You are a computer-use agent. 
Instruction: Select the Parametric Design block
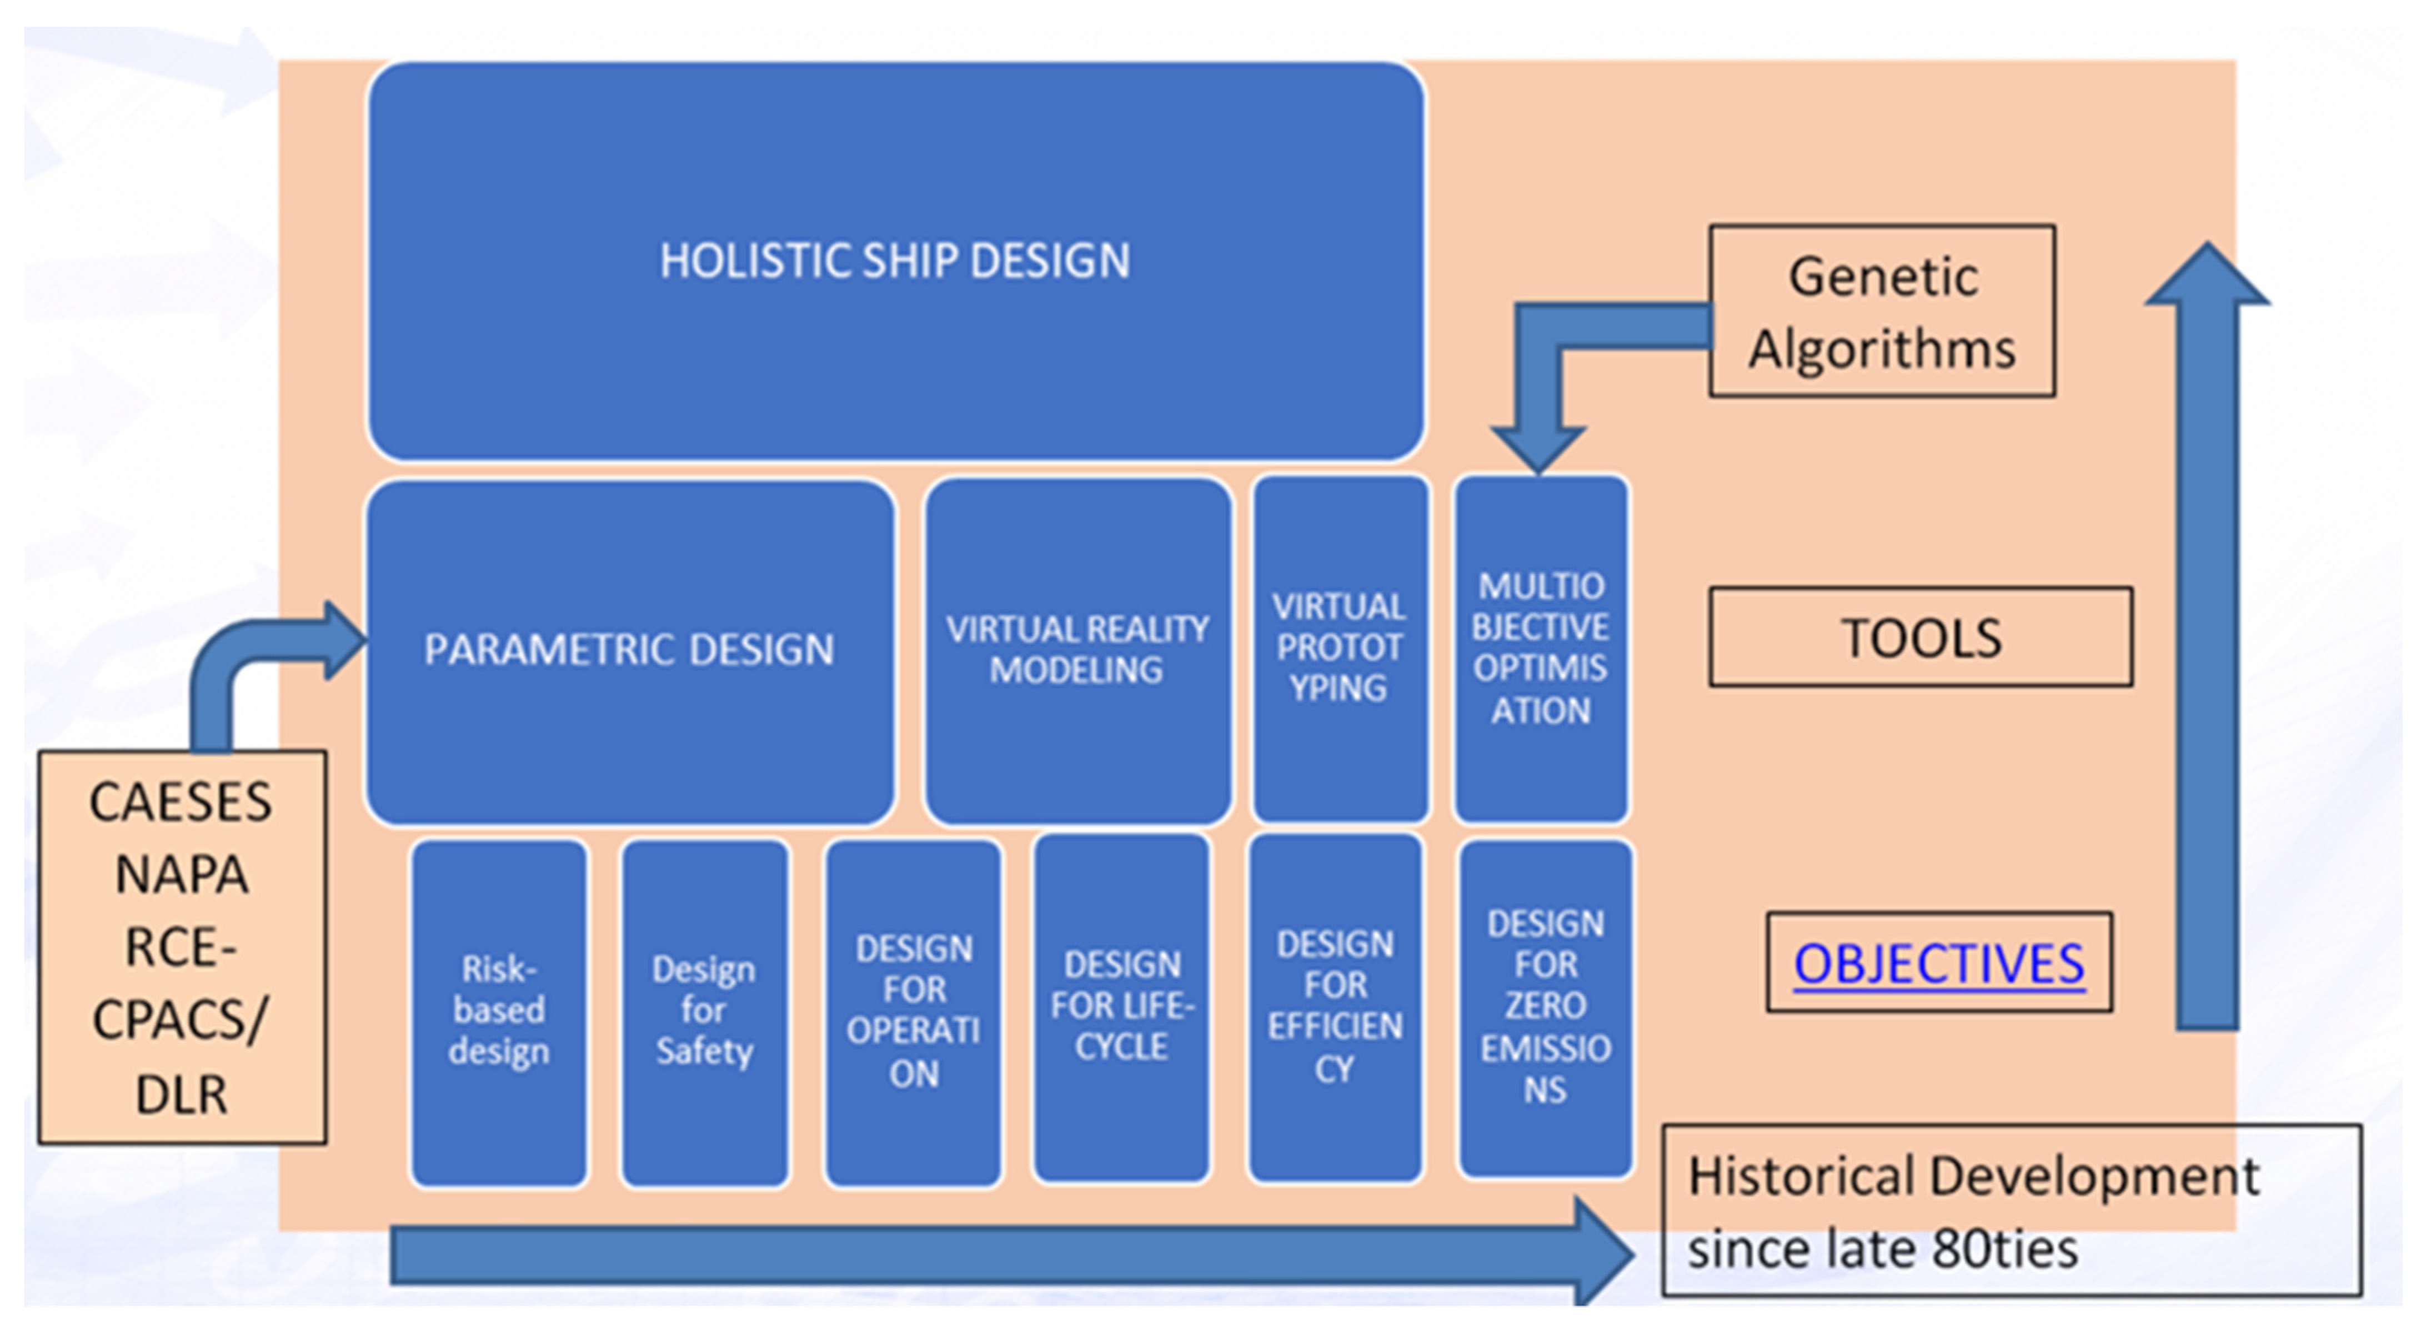629,650
